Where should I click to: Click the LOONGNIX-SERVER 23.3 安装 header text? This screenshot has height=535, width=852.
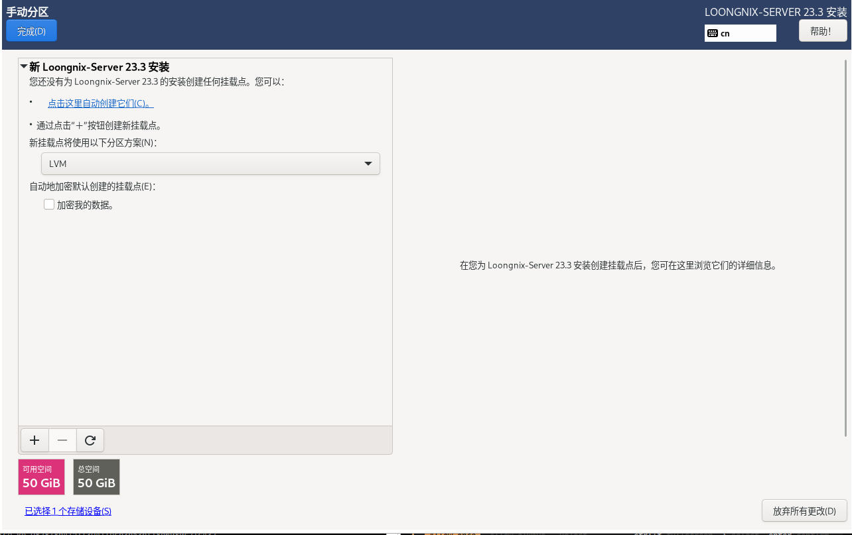click(776, 12)
